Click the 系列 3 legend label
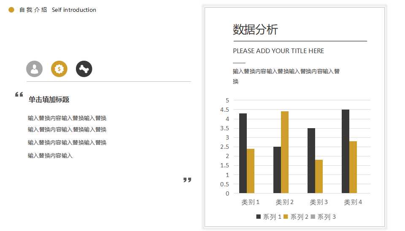Screen dimensions: 405x231 point(327,217)
